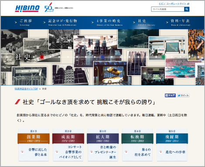The image size is (205, 167).
Task: Open 第4の柱を求めて text link
Action: 143,152
